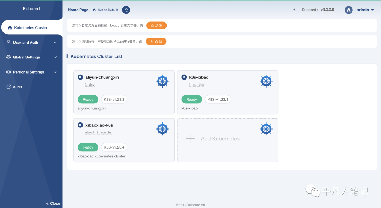Click the Ready status badge on aliyun-chuangxin
The image size is (381, 208).
coord(88,99)
